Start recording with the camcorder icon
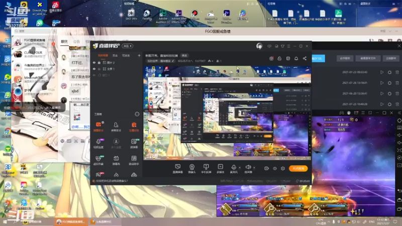402x226 pixels. (267, 168)
